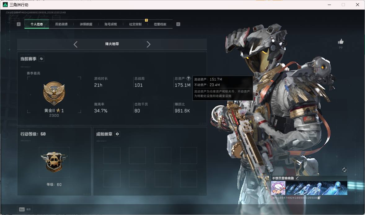Click the like count 77
The width and height of the screenshot is (365, 215).
(x=341, y=48)
